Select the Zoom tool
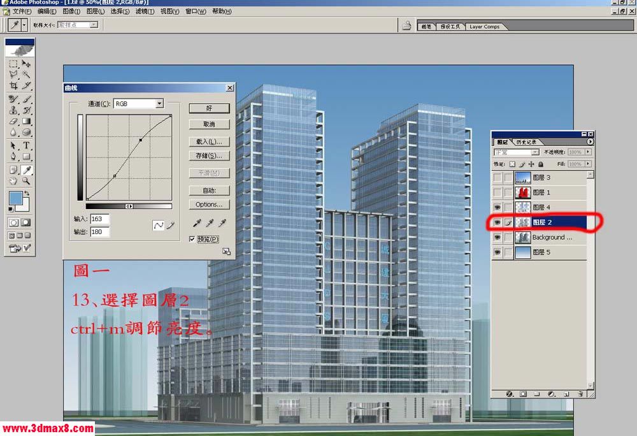 [x=26, y=181]
